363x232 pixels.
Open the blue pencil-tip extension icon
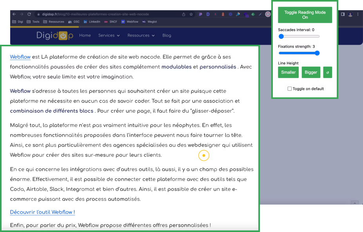tap(238, 14)
